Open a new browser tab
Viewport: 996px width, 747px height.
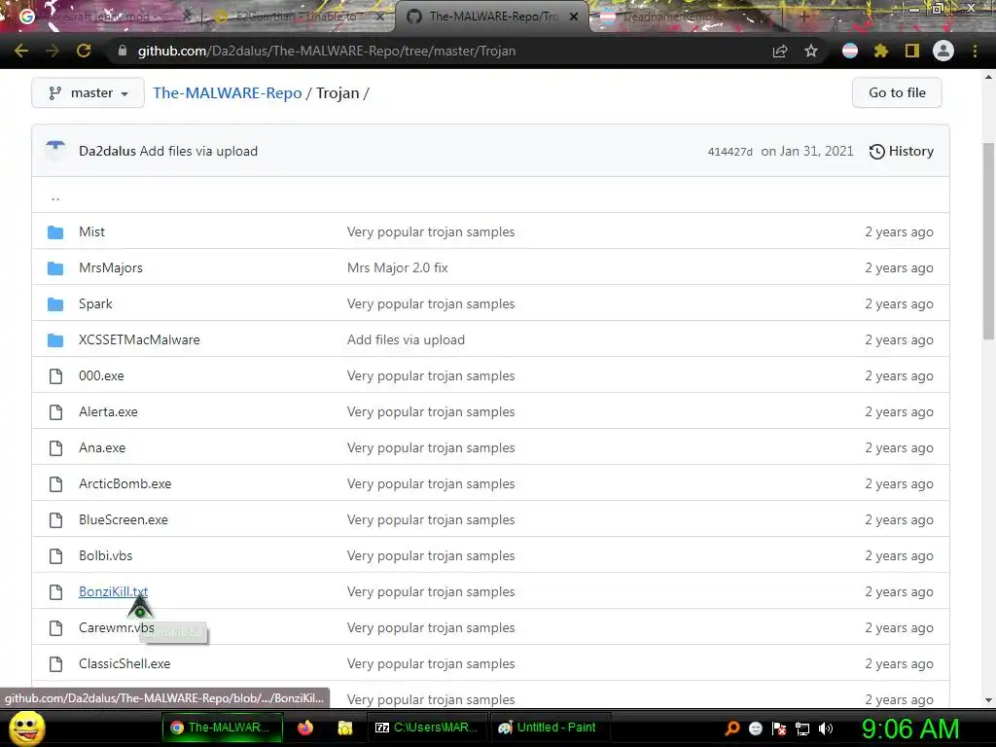[803, 17]
